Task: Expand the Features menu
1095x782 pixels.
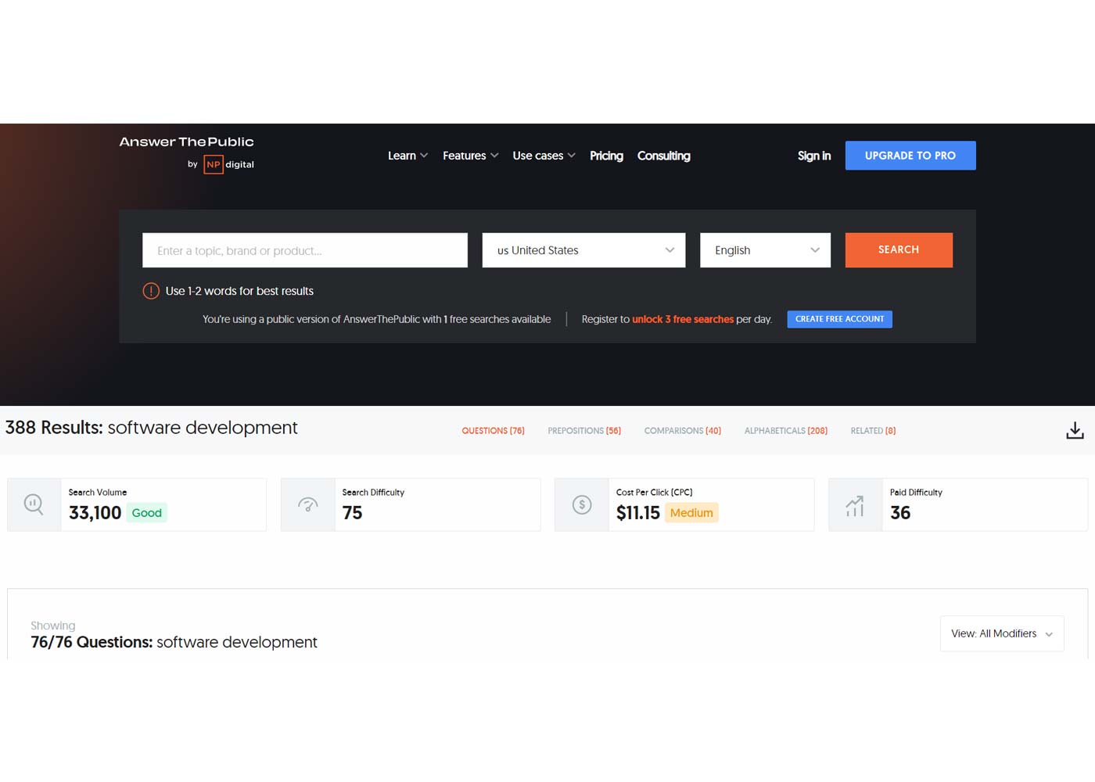Action: coord(470,156)
